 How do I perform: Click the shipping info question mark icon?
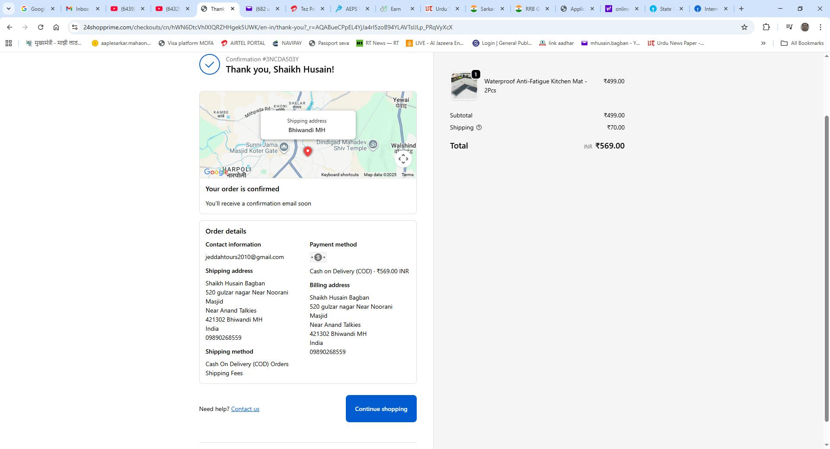479,128
